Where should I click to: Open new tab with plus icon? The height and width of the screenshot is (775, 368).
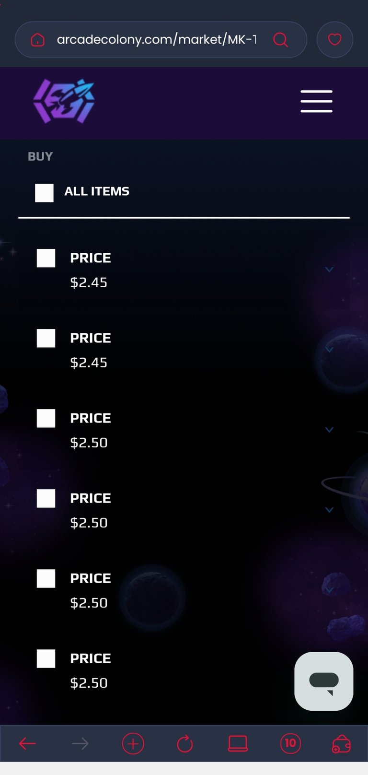click(133, 744)
